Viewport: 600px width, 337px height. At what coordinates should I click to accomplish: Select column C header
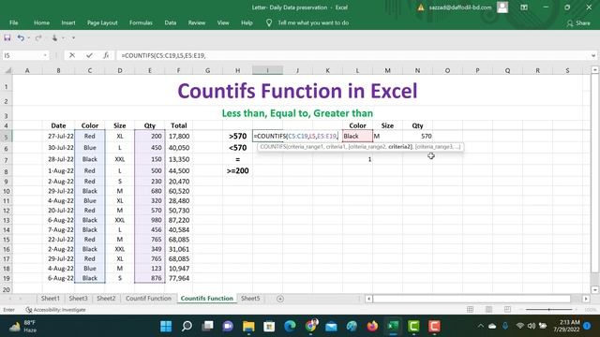pyautogui.click(x=90, y=71)
